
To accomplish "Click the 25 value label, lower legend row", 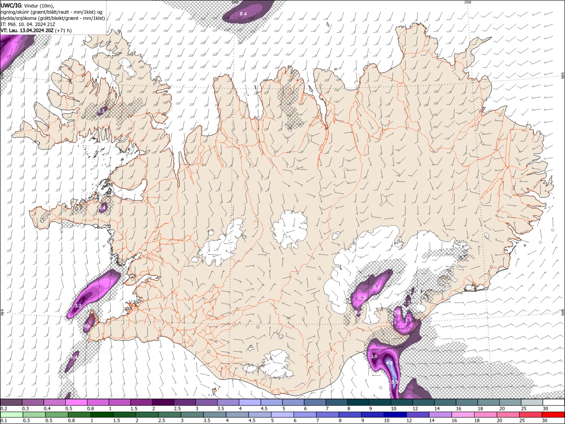I will 522,421.
